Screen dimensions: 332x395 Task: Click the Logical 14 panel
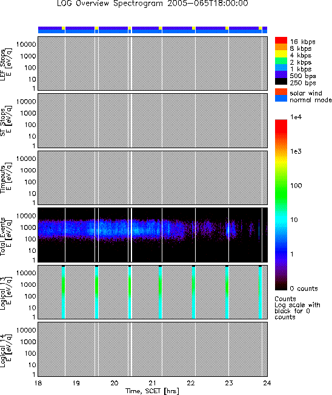point(153,350)
